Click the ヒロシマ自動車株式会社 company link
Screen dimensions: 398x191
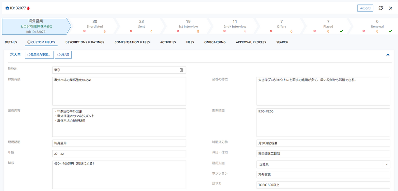pyautogui.click(x=36, y=26)
